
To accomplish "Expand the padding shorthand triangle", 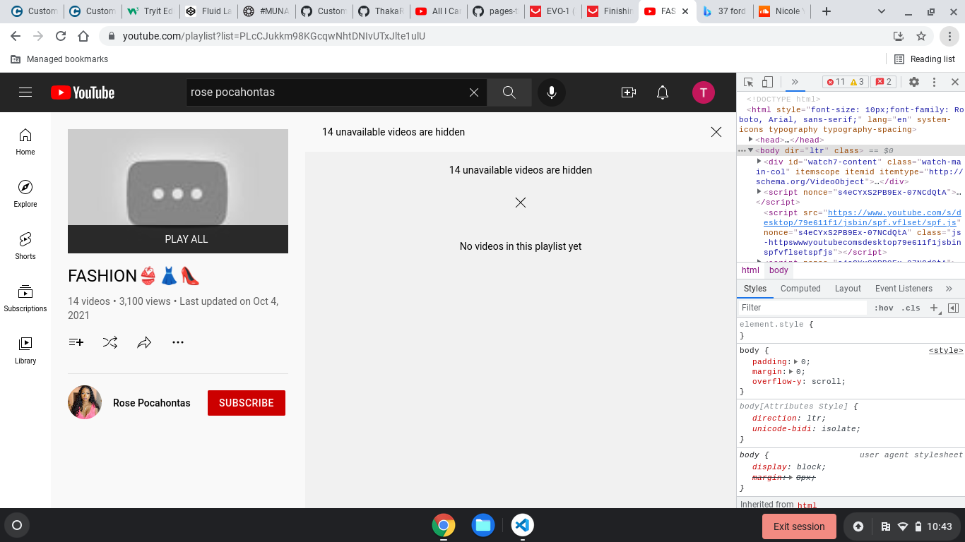I will (796, 361).
